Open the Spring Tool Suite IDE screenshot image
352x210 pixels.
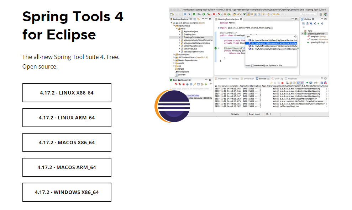(249, 62)
